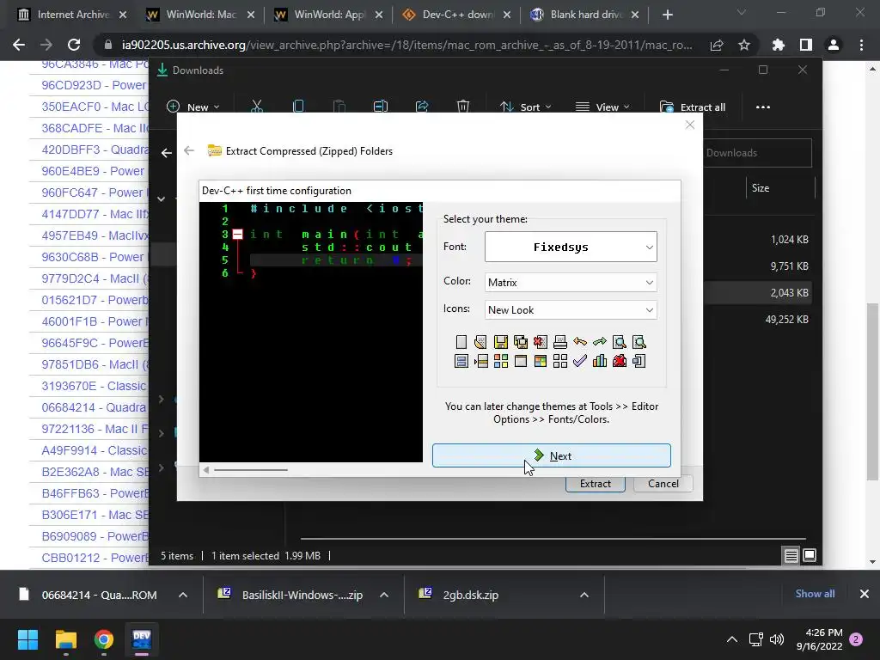The height and width of the screenshot is (660, 880).
Task: Switch to the Blank hard drive tab
Action: [x=584, y=15]
